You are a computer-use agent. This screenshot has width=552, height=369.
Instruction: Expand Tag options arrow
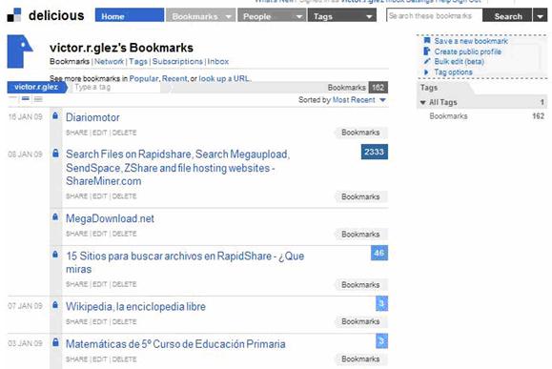pos(426,72)
